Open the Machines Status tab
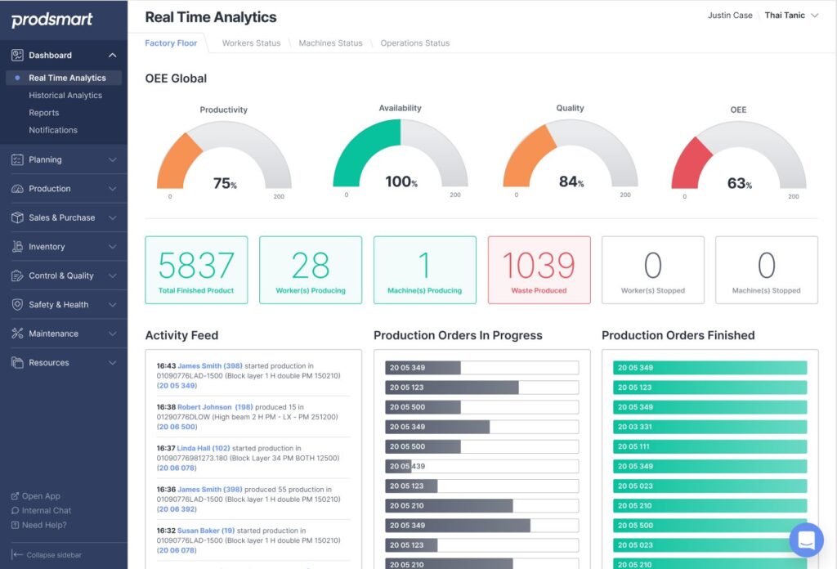The image size is (837, 569). tap(330, 43)
